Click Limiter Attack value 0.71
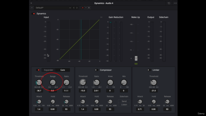 coord(140,109)
